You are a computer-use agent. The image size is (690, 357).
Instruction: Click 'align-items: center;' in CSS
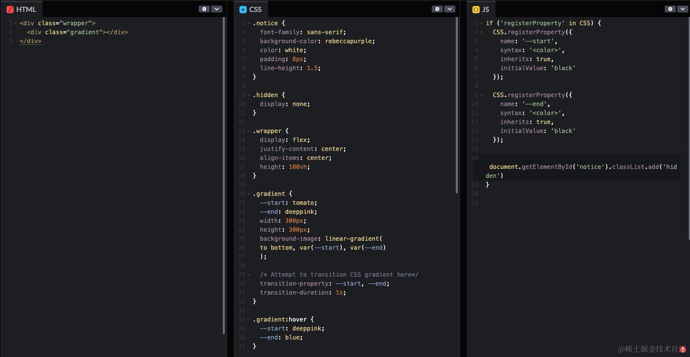tap(296, 158)
